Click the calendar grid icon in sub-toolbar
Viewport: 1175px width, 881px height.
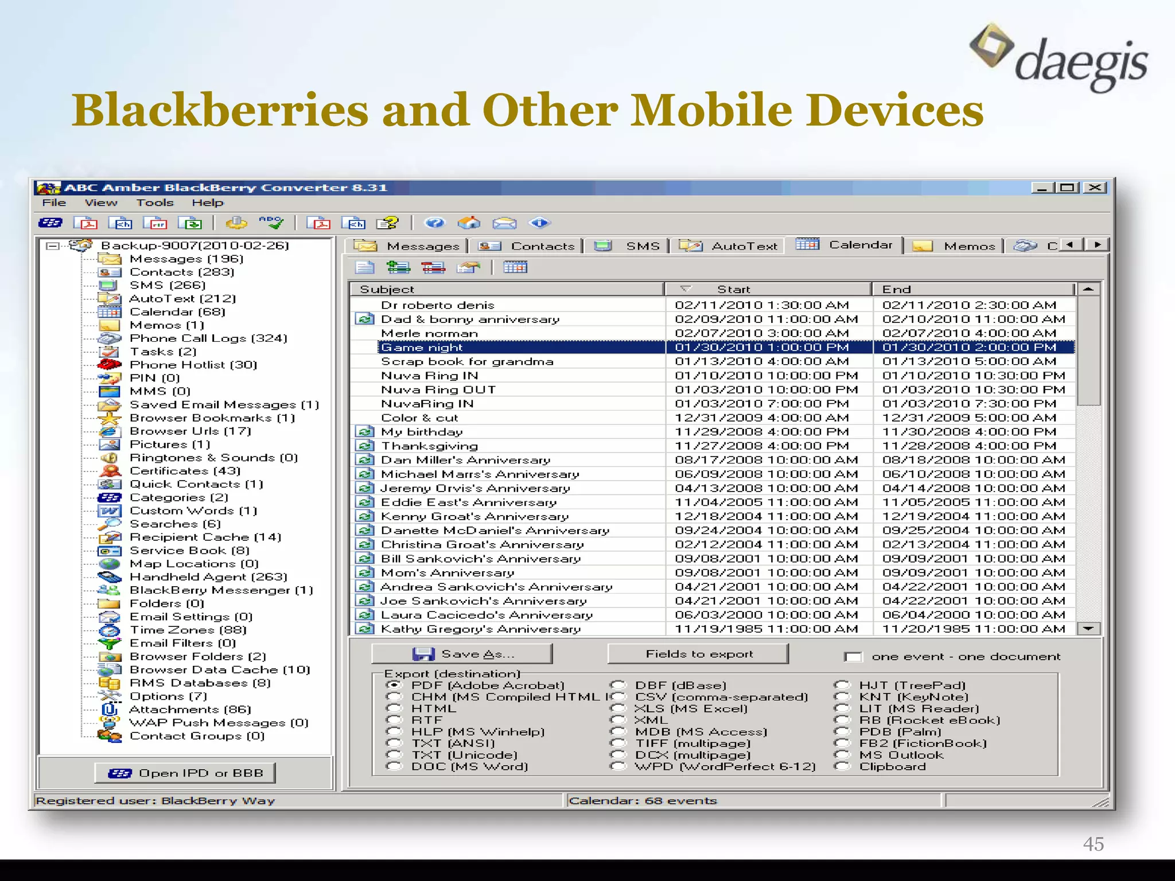click(515, 267)
